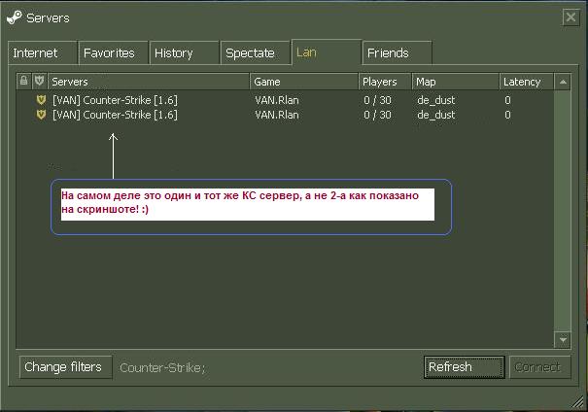Close the Servers window

pos(571,17)
